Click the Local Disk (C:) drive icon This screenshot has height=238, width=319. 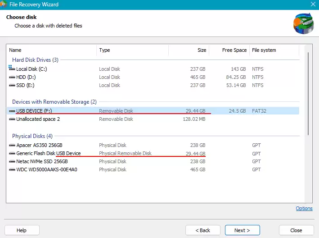(12, 69)
